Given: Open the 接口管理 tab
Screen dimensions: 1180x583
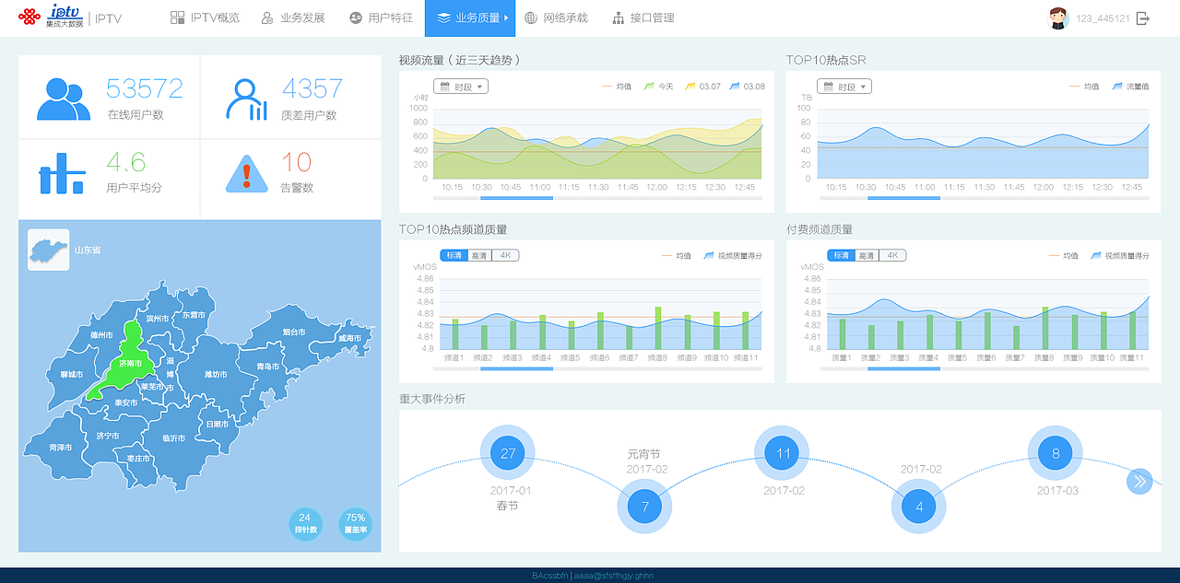Looking at the screenshot, I should (x=643, y=17).
